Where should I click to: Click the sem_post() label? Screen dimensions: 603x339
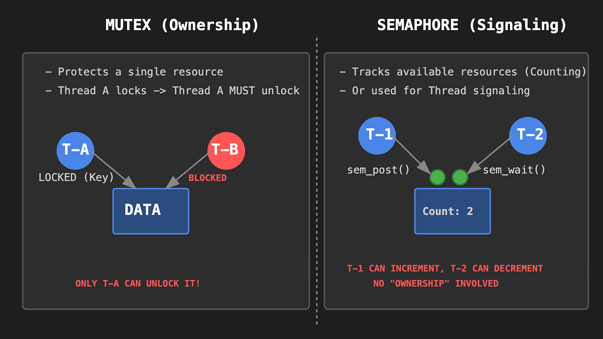tap(379, 170)
